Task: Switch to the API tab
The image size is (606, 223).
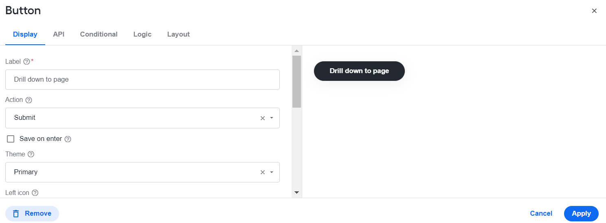Action: point(59,35)
